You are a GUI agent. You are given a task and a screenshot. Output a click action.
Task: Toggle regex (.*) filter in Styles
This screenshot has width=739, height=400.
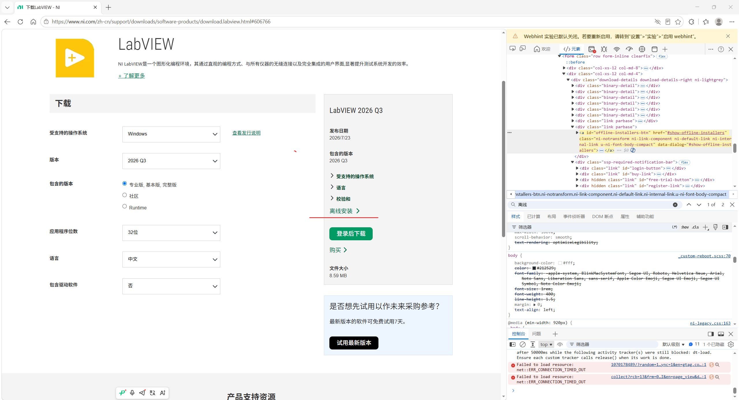point(675,227)
